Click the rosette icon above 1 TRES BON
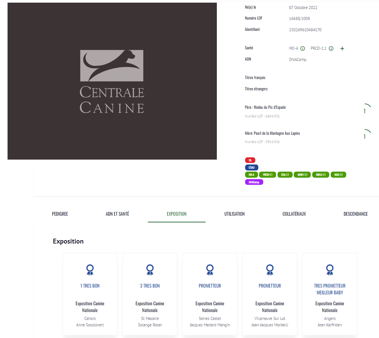Image resolution: width=379 pixels, height=338 pixels. click(90, 269)
